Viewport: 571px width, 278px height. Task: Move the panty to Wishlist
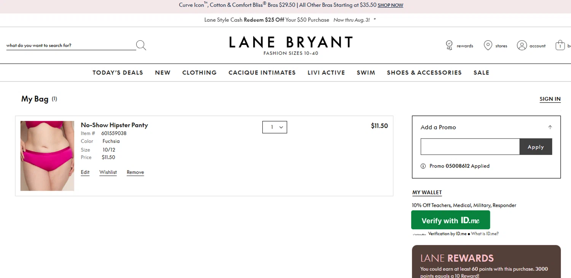pyautogui.click(x=108, y=172)
